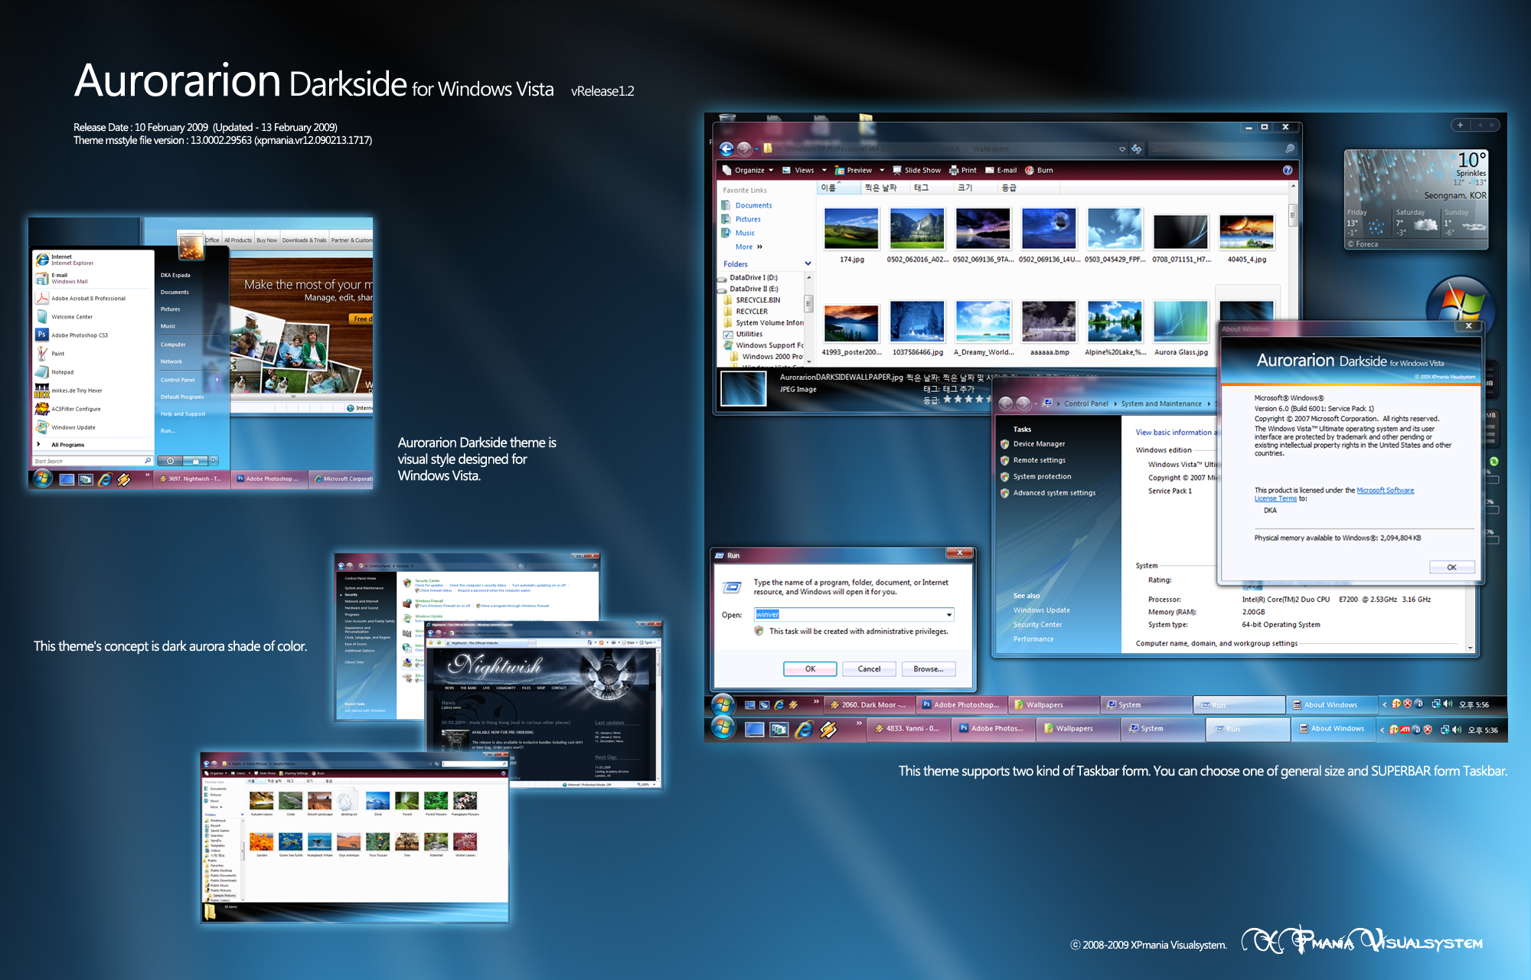The height and width of the screenshot is (980, 1531).
Task: Click the power button in Start menu
Action: pos(170,461)
